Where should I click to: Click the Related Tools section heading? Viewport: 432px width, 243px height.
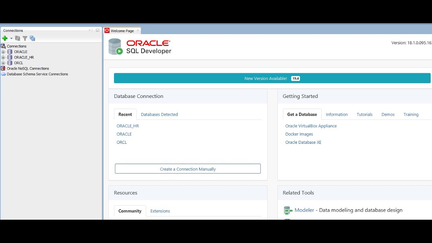click(x=298, y=193)
